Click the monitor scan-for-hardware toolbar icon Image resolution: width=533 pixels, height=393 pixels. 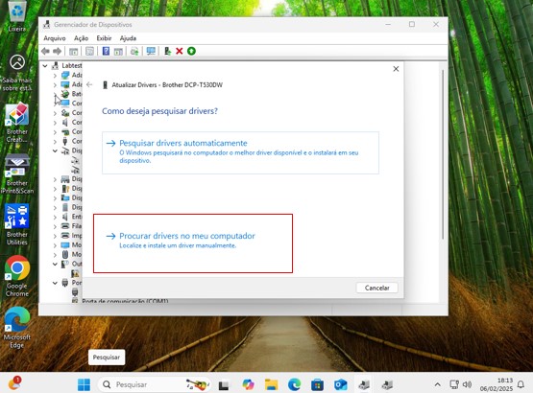[x=151, y=51]
